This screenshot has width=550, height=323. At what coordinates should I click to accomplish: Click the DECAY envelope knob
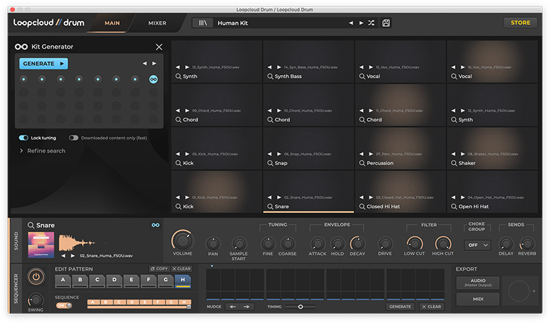[357, 244]
